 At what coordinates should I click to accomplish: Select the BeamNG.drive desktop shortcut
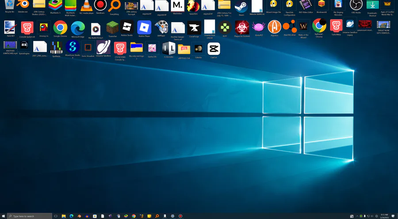click(290, 27)
